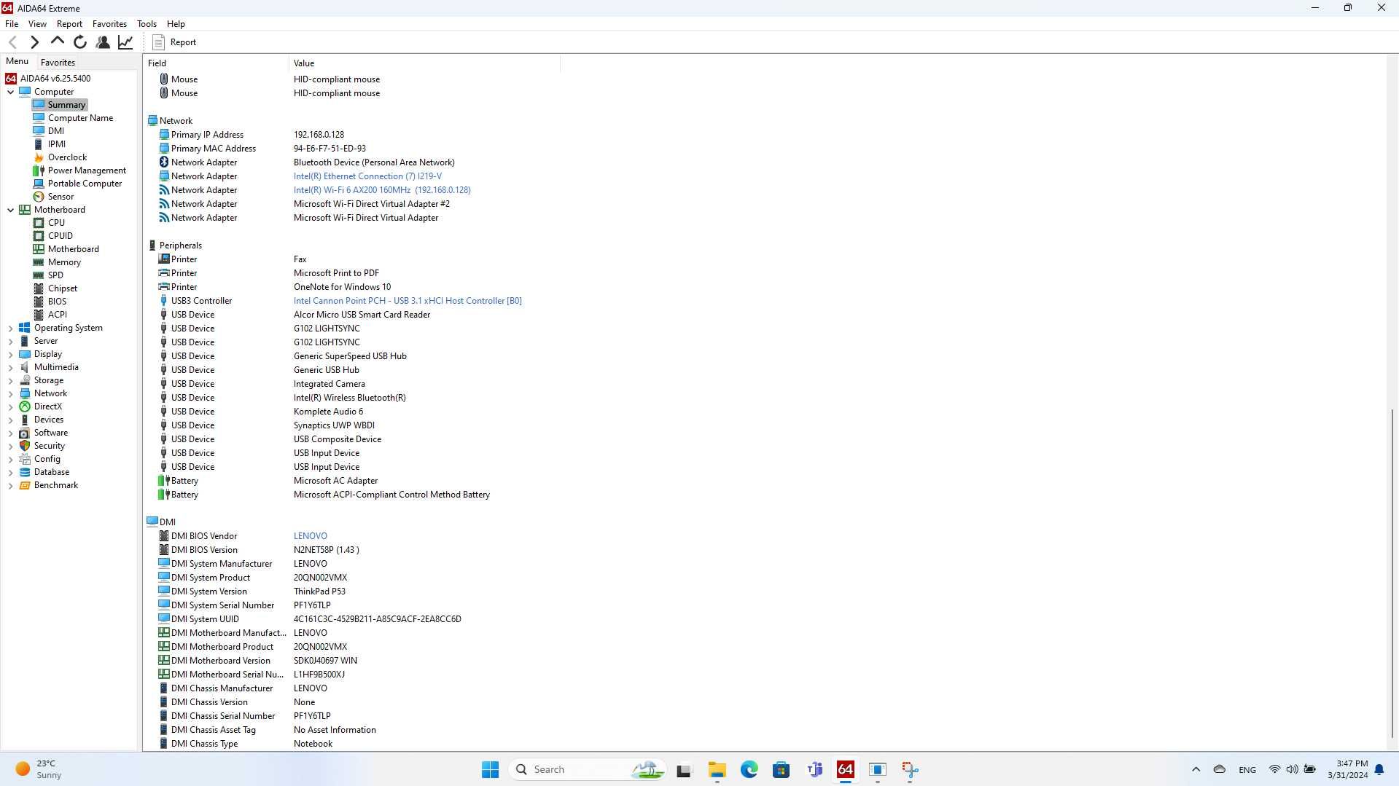This screenshot has height=786, width=1399.
Task: Go up one level with the Up arrow
Action: 57,42
